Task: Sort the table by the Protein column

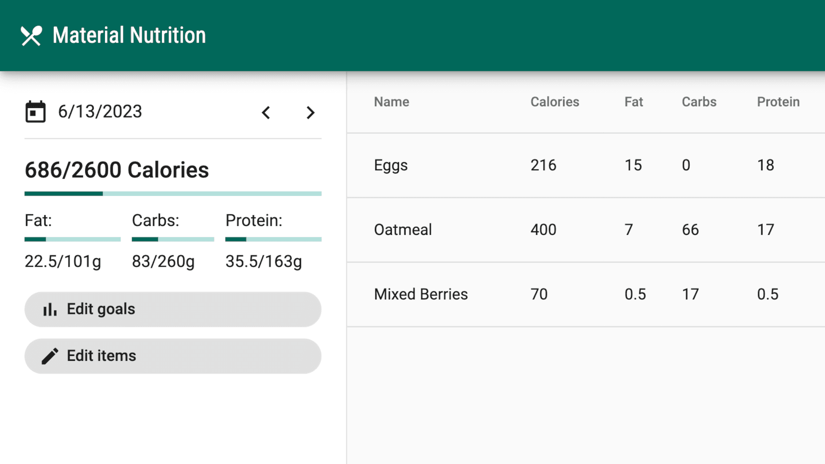Action: point(778,102)
